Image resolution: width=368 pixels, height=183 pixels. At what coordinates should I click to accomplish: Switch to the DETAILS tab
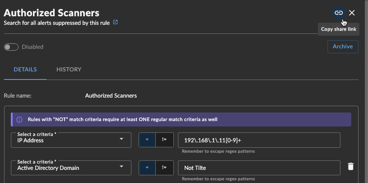25,70
